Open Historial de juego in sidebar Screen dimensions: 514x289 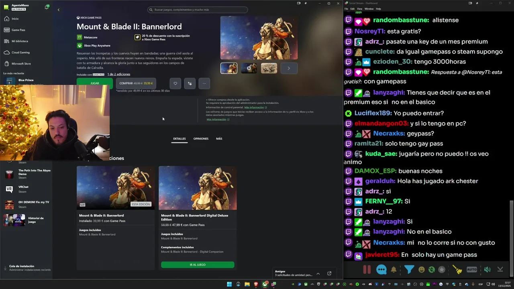click(x=27, y=220)
